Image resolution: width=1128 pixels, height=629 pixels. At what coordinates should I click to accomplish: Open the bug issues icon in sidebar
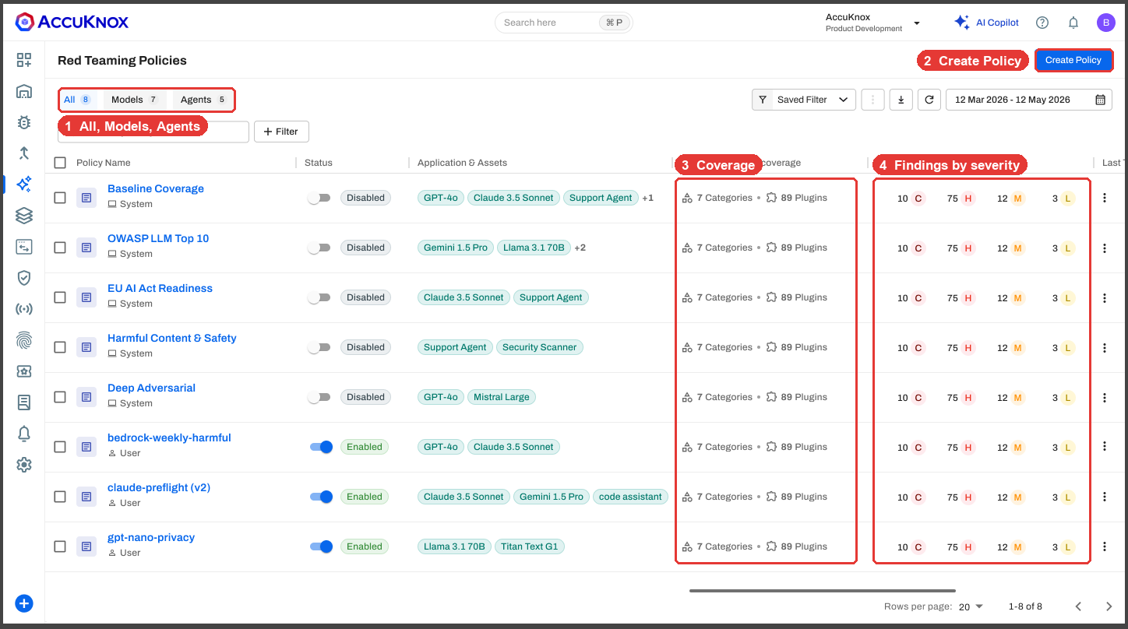pos(24,122)
